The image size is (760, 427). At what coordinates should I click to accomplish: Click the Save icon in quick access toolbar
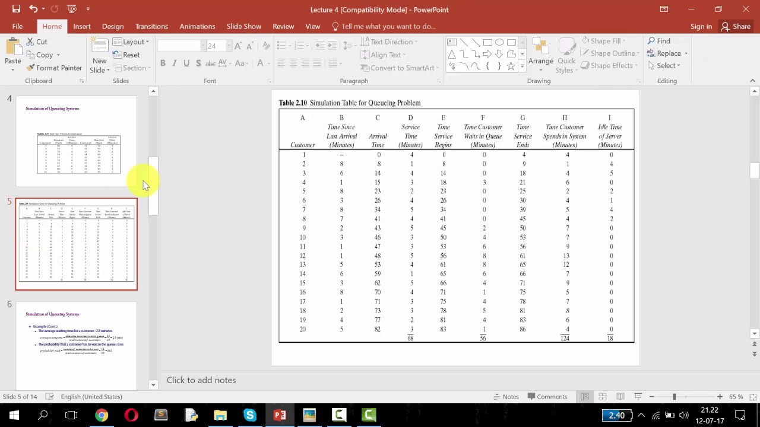[x=16, y=9]
